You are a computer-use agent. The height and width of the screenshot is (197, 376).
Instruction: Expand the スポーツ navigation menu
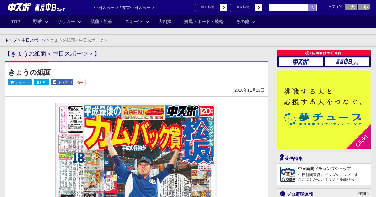click(x=137, y=22)
